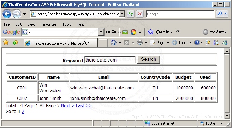
Task: Go back with the Back arrow button
Action: (x=7, y=14)
